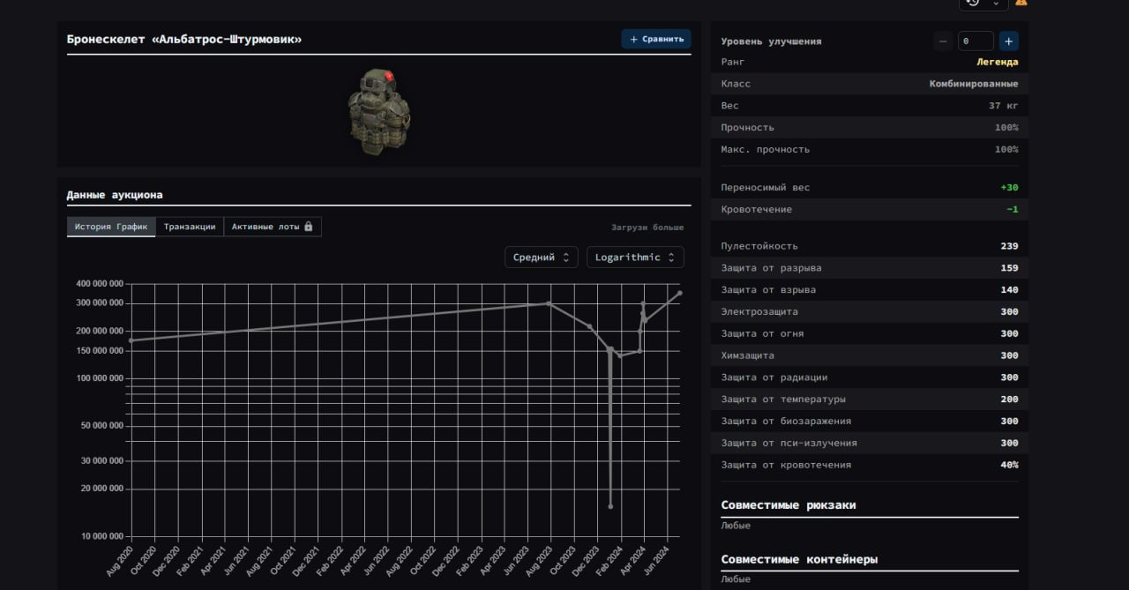Click the Защита от разрыва row label

771,268
